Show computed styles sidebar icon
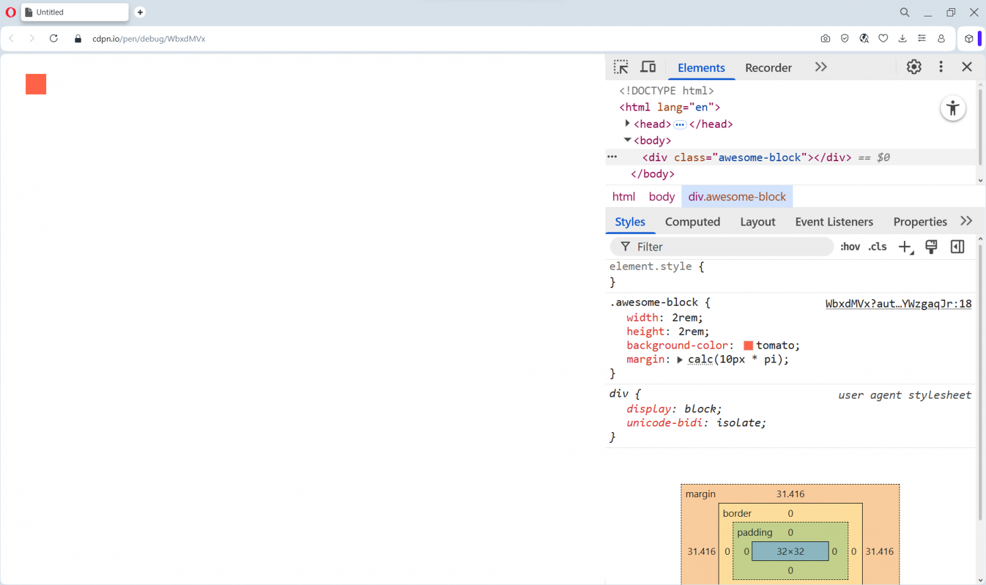This screenshot has height=585, width=986. click(957, 247)
